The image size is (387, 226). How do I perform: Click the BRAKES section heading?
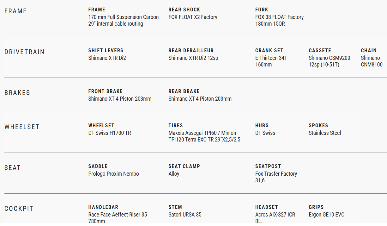pos(17,93)
